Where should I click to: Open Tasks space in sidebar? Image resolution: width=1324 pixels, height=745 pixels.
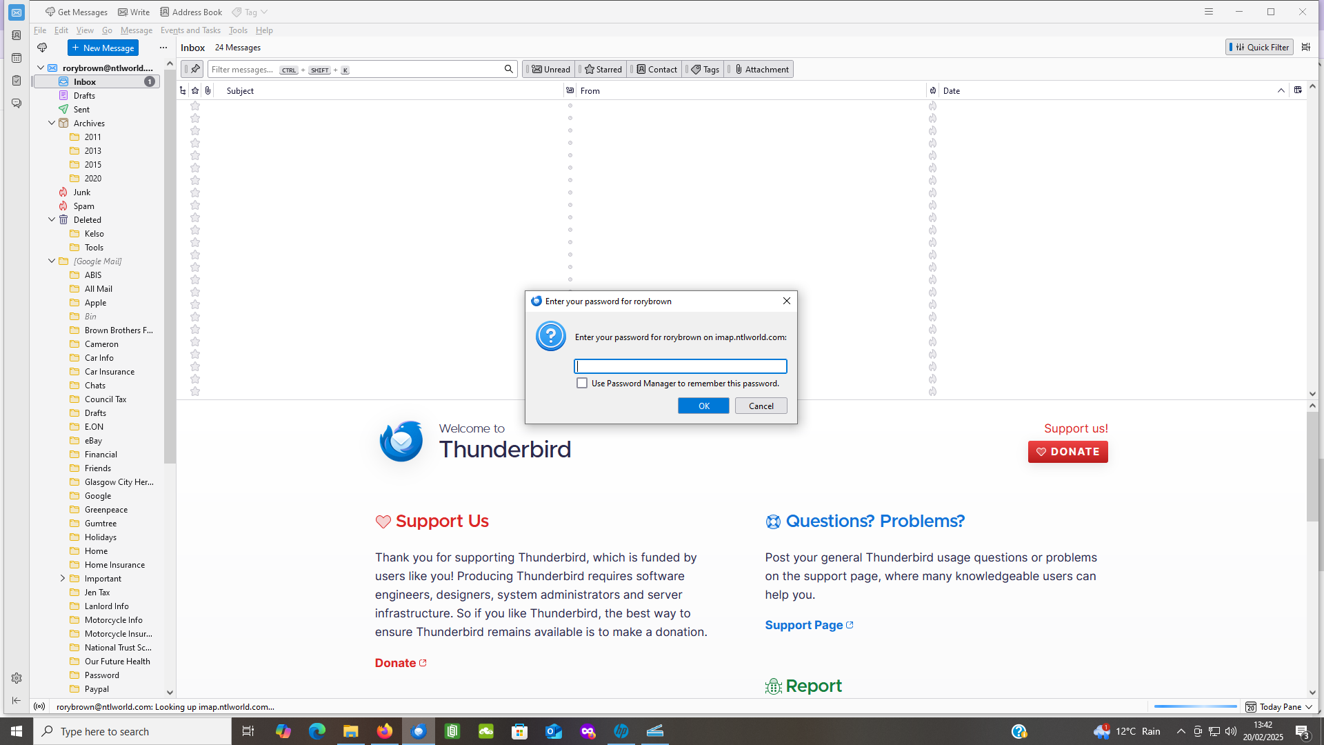coord(17,81)
